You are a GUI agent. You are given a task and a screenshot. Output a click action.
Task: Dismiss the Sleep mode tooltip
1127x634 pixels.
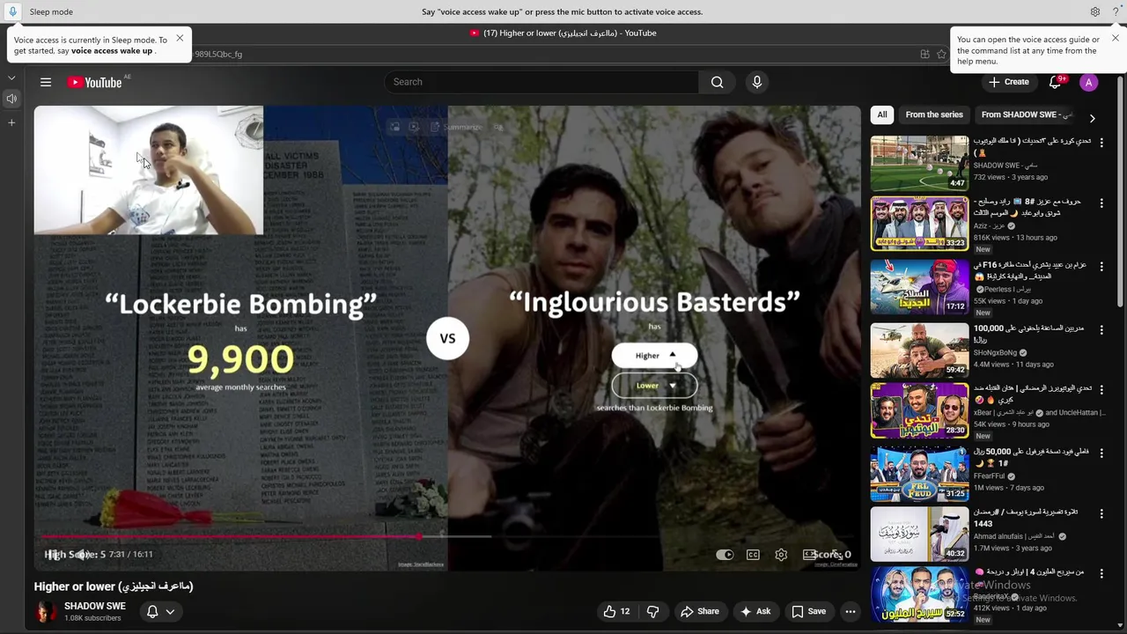coord(180,38)
